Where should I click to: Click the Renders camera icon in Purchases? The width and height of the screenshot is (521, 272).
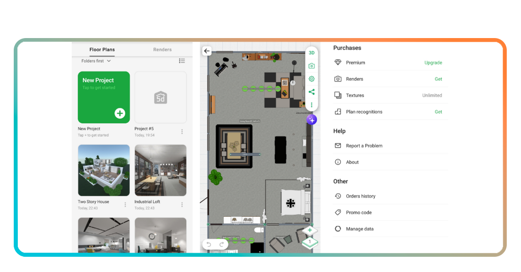click(338, 79)
